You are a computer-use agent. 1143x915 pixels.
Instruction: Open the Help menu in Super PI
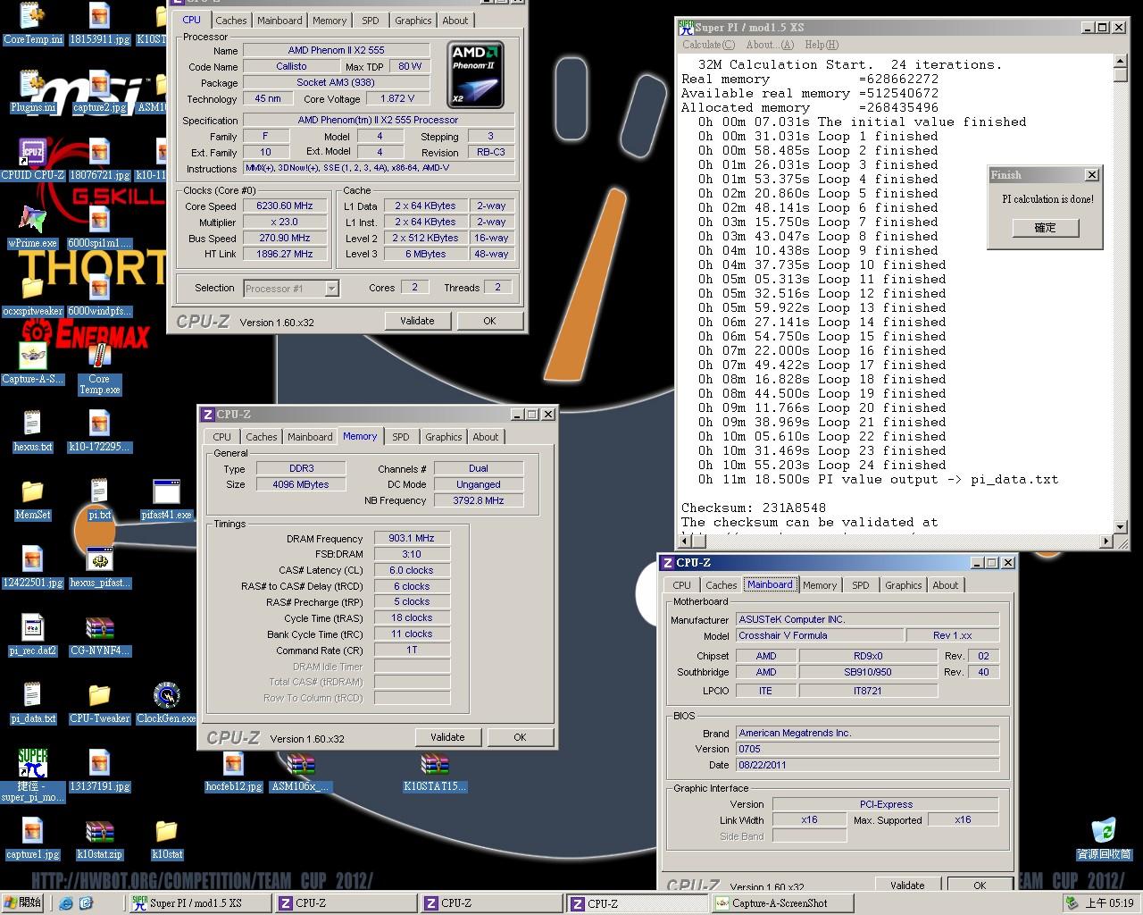tap(822, 45)
